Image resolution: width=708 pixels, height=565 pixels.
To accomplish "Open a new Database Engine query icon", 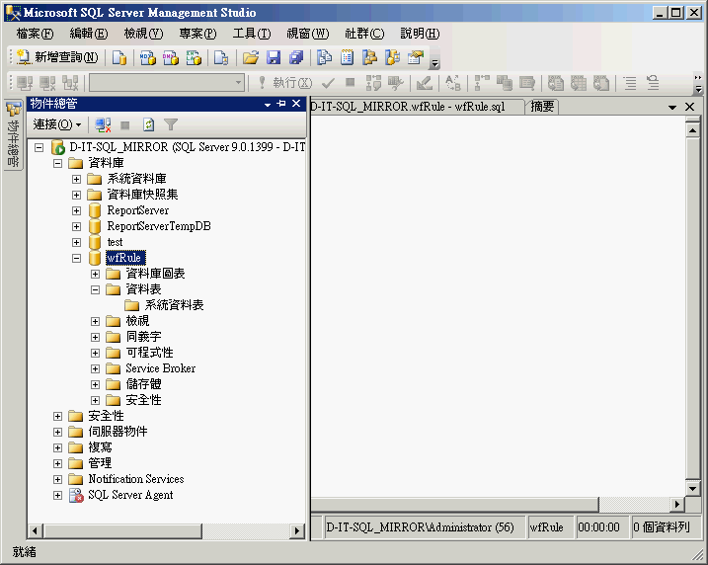I will coord(119,57).
